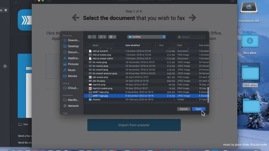Select file mbt pl avatar editor
This screenshot has width=269, height=151.
(146, 59)
